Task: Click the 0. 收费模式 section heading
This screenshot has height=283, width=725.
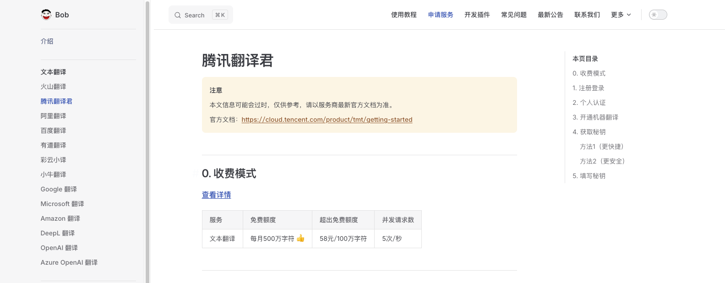Action: 229,174
